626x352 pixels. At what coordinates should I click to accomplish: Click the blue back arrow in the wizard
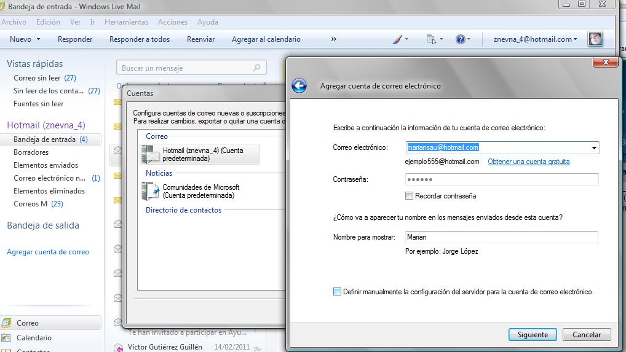click(299, 86)
